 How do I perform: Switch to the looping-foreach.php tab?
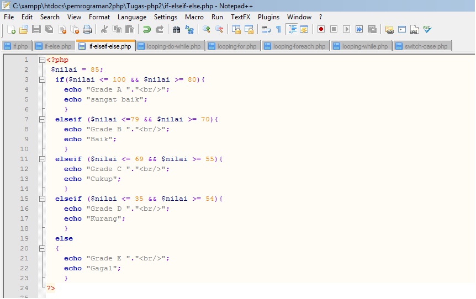pos(295,46)
